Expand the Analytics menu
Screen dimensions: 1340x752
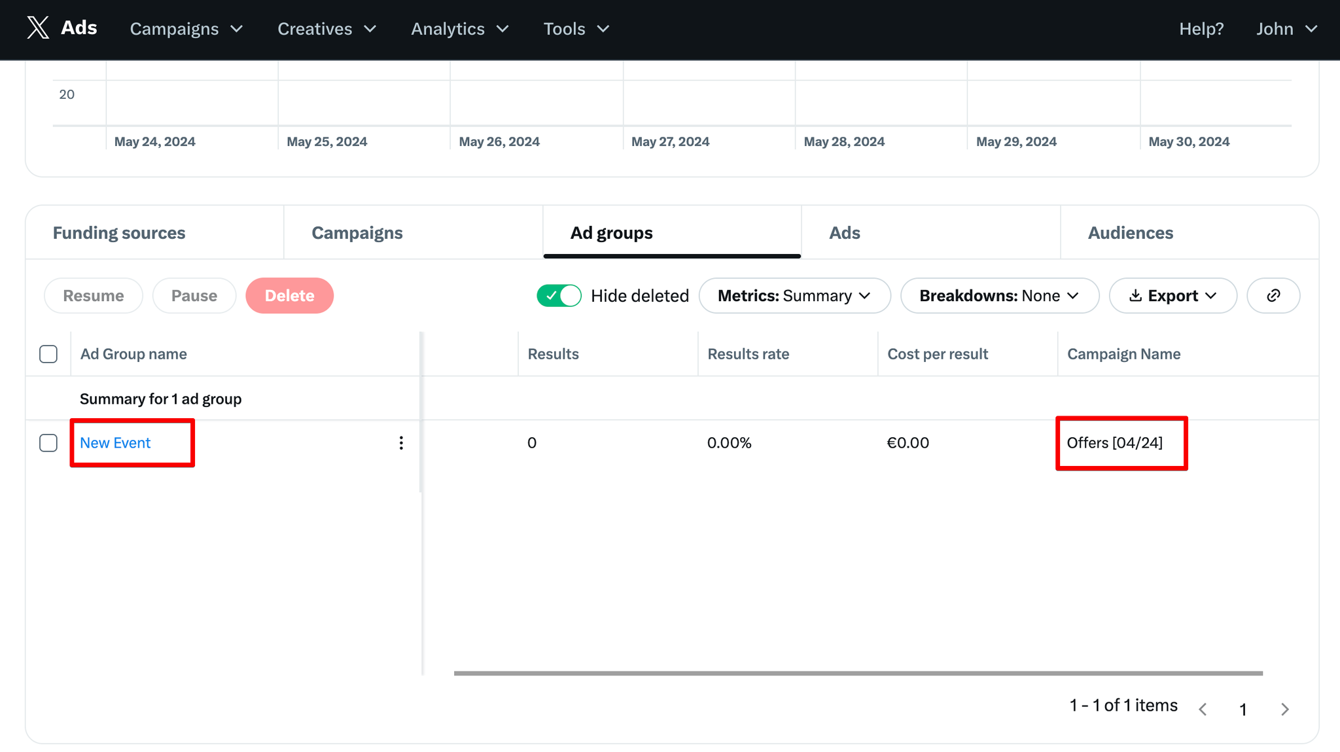pyautogui.click(x=460, y=29)
